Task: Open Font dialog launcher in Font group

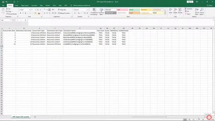Action: coord(42,16)
